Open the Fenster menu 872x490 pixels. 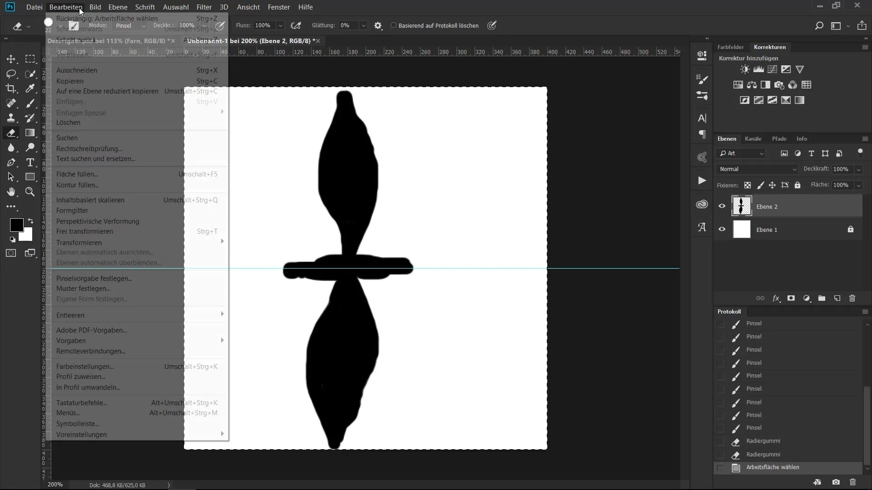pos(279,7)
